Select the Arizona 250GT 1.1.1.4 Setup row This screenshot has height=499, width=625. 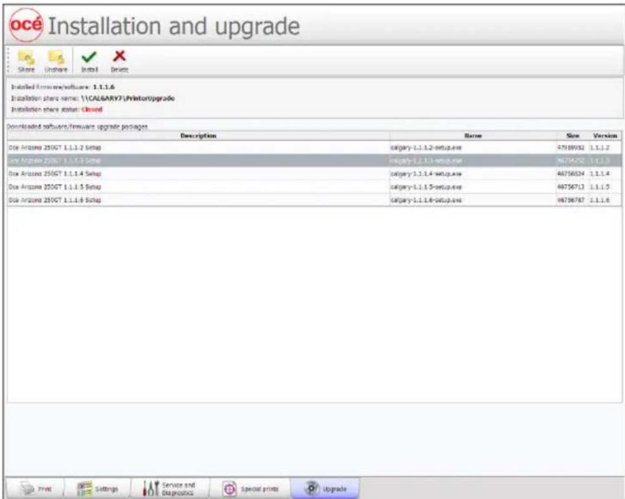click(314, 174)
